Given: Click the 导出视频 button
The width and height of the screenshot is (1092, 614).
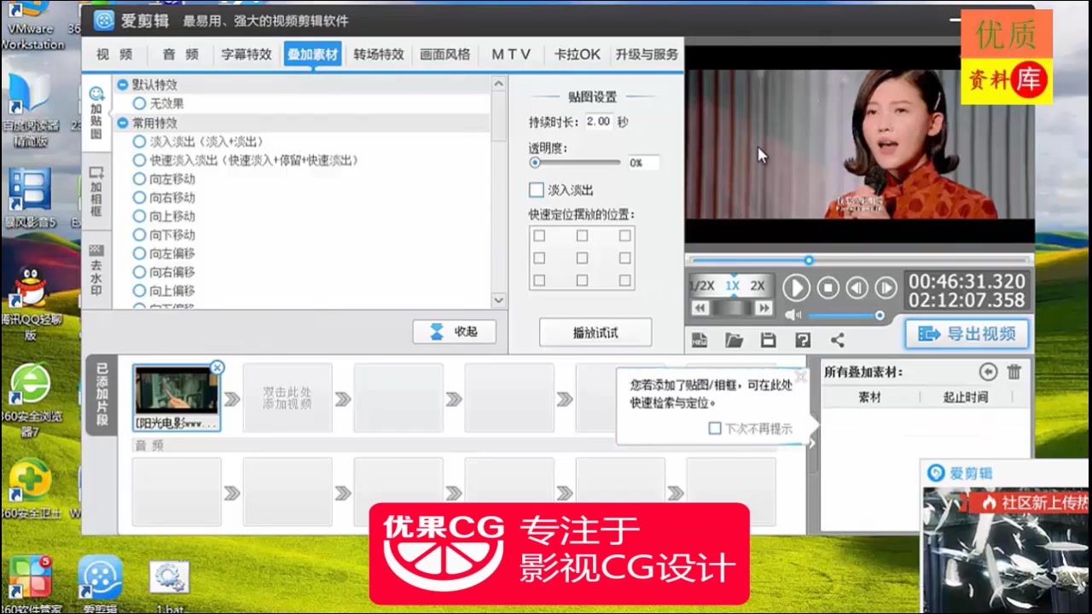Looking at the screenshot, I should [x=967, y=334].
